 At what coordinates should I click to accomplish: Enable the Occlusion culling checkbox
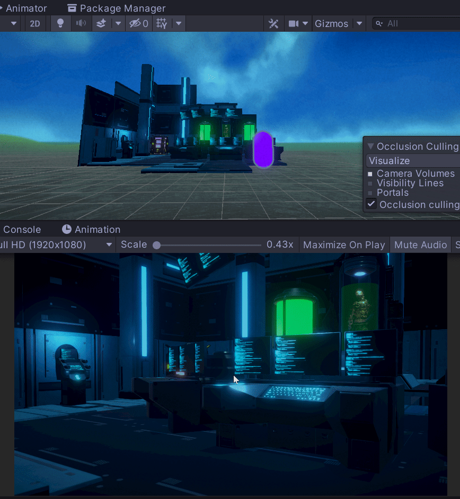pos(371,204)
